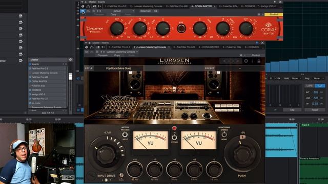Click Compare button in Lurssen window
328x184 pixels.
pos(102,55)
